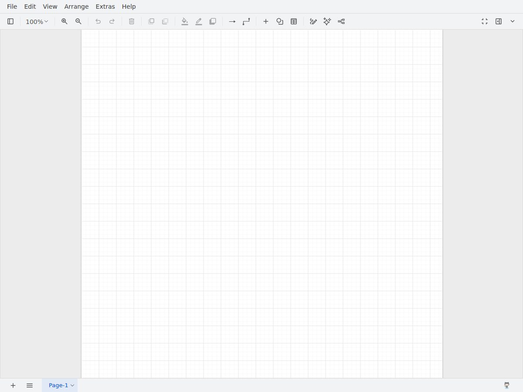The image size is (523, 392).
Task: Open the 100% zoom level dropdown
Action: coord(37,21)
